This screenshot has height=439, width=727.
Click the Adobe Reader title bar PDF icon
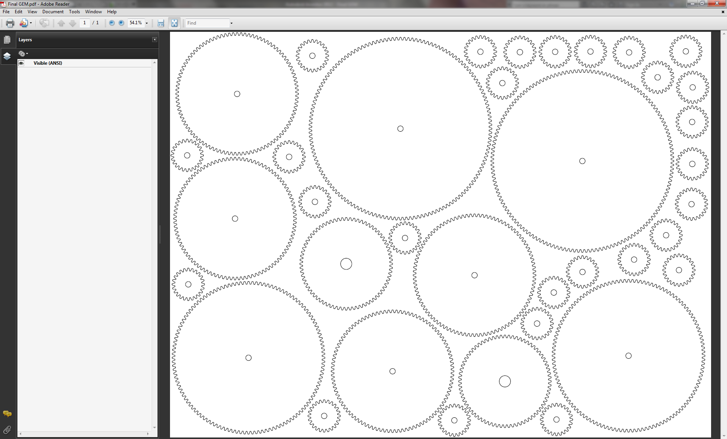click(3, 4)
